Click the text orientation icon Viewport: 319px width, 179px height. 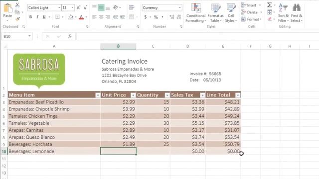click(x=116, y=7)
